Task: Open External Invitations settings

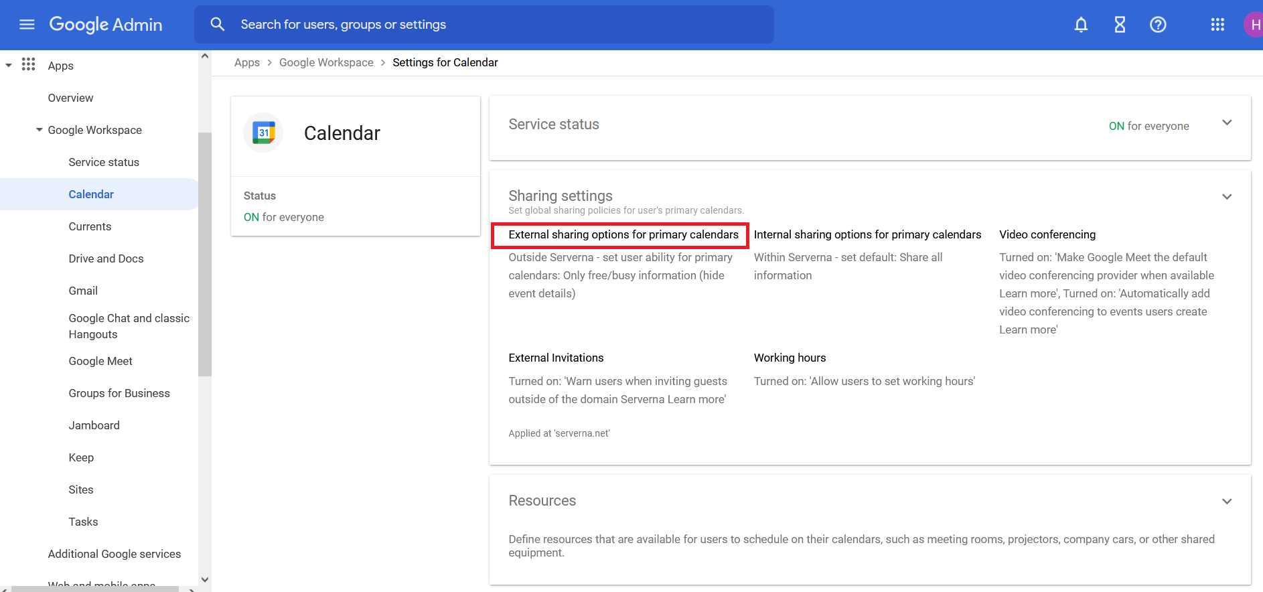Action: [556, 358]
